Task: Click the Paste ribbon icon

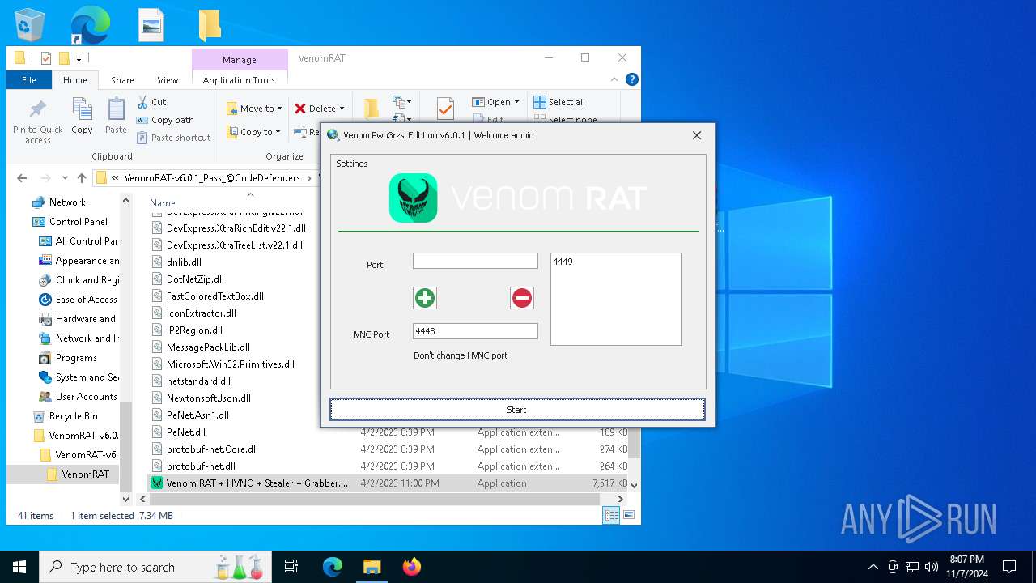Action: point(116,116)
